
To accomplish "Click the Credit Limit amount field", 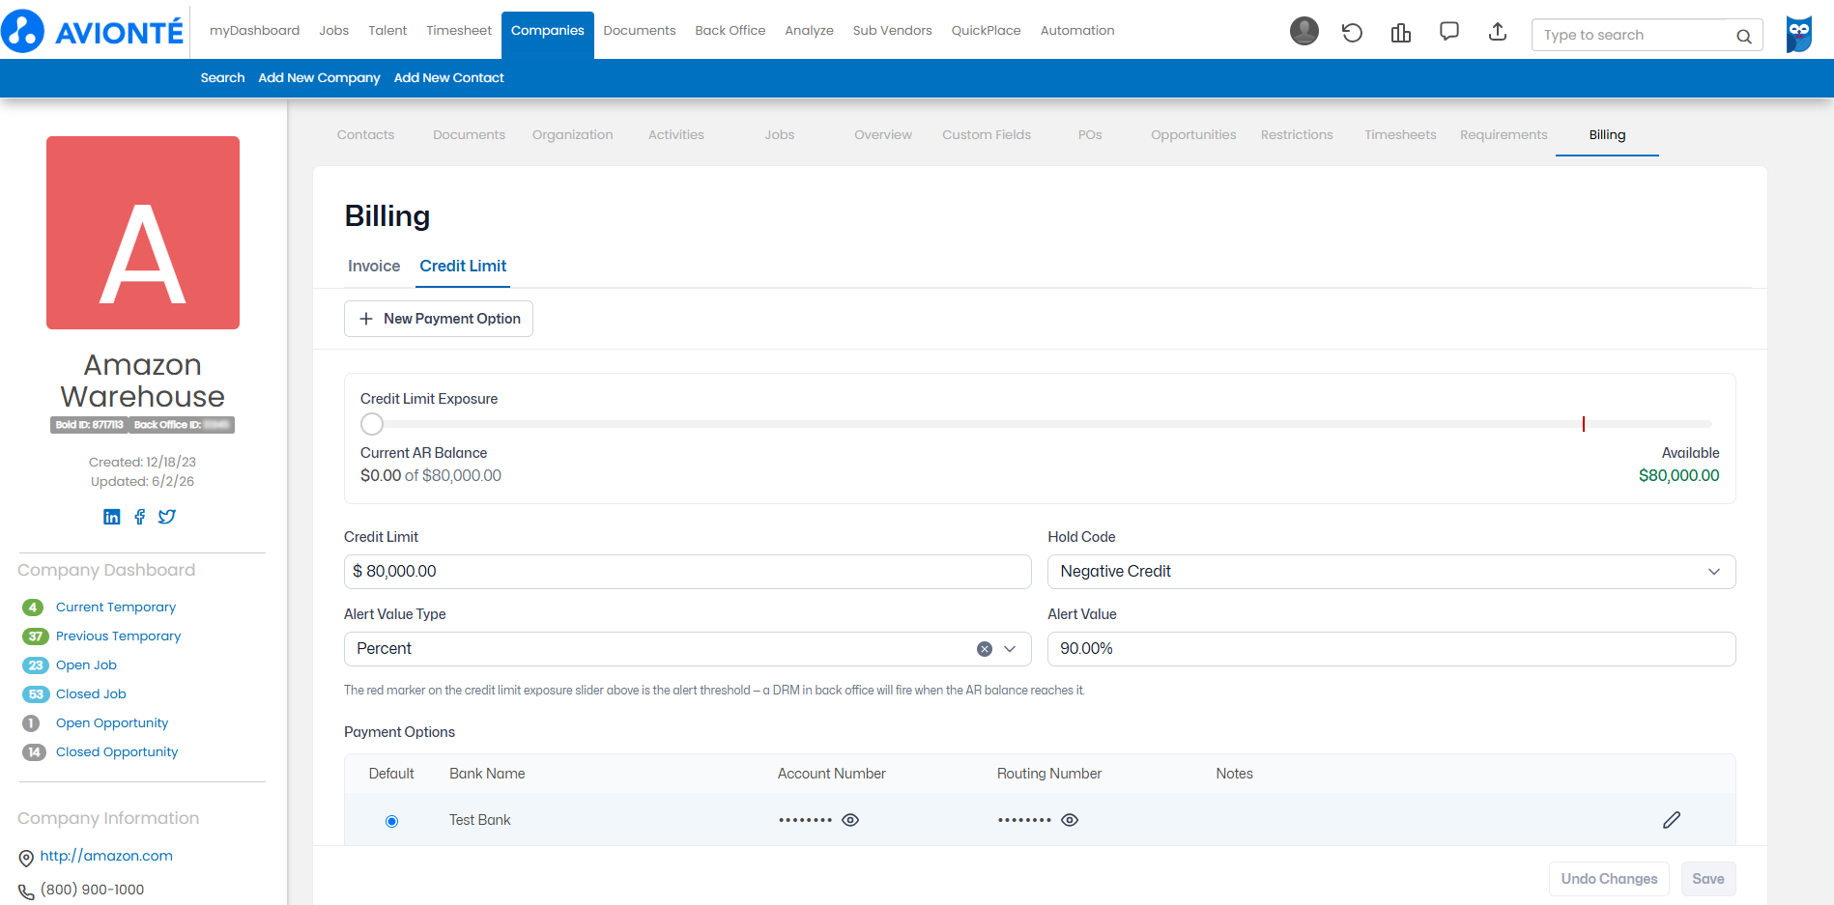I will pos(688,572).
